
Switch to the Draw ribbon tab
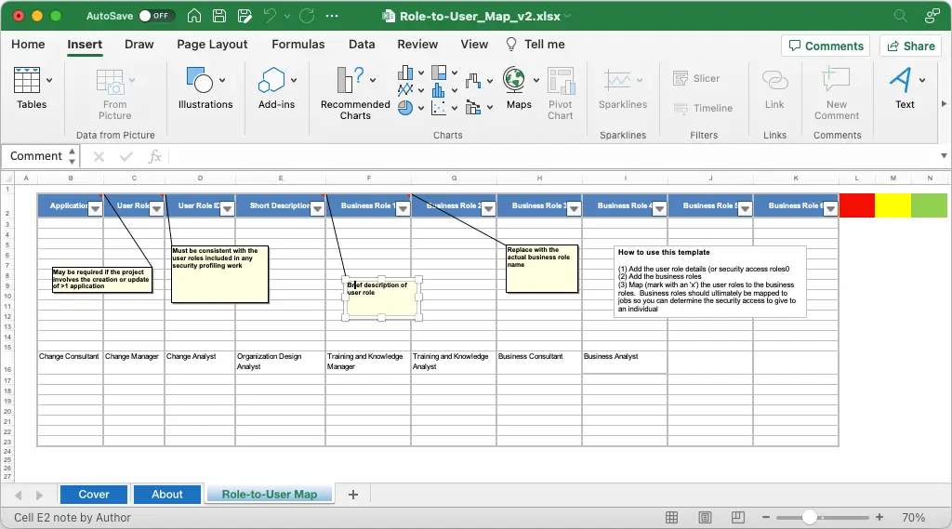point(139,45)
